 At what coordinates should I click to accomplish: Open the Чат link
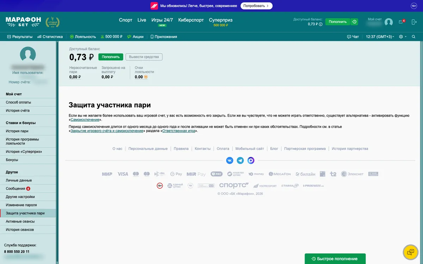353,37
